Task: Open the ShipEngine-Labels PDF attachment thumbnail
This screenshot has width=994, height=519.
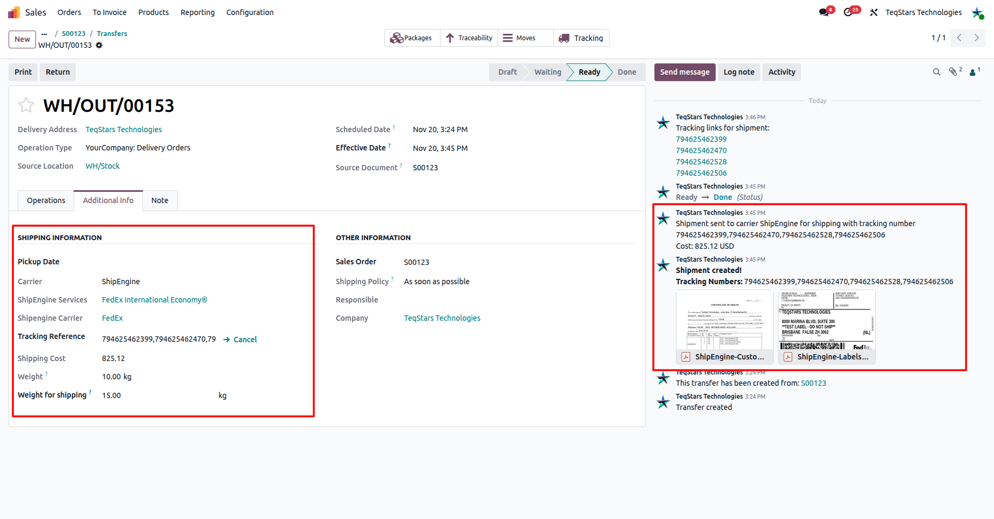Action: (x=827, y=327)
